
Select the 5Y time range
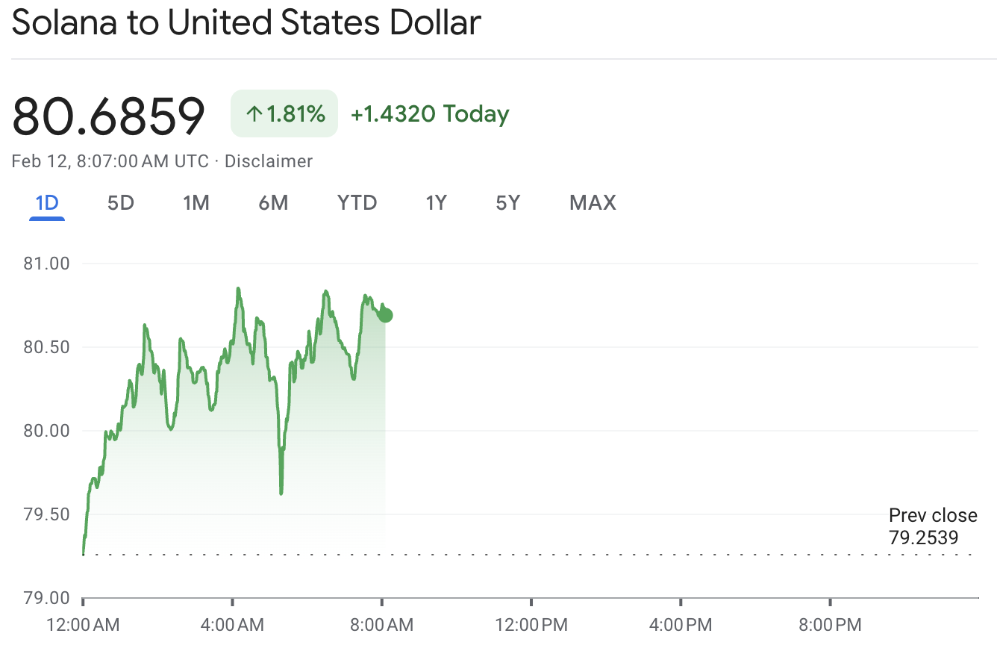click(507, 202)
